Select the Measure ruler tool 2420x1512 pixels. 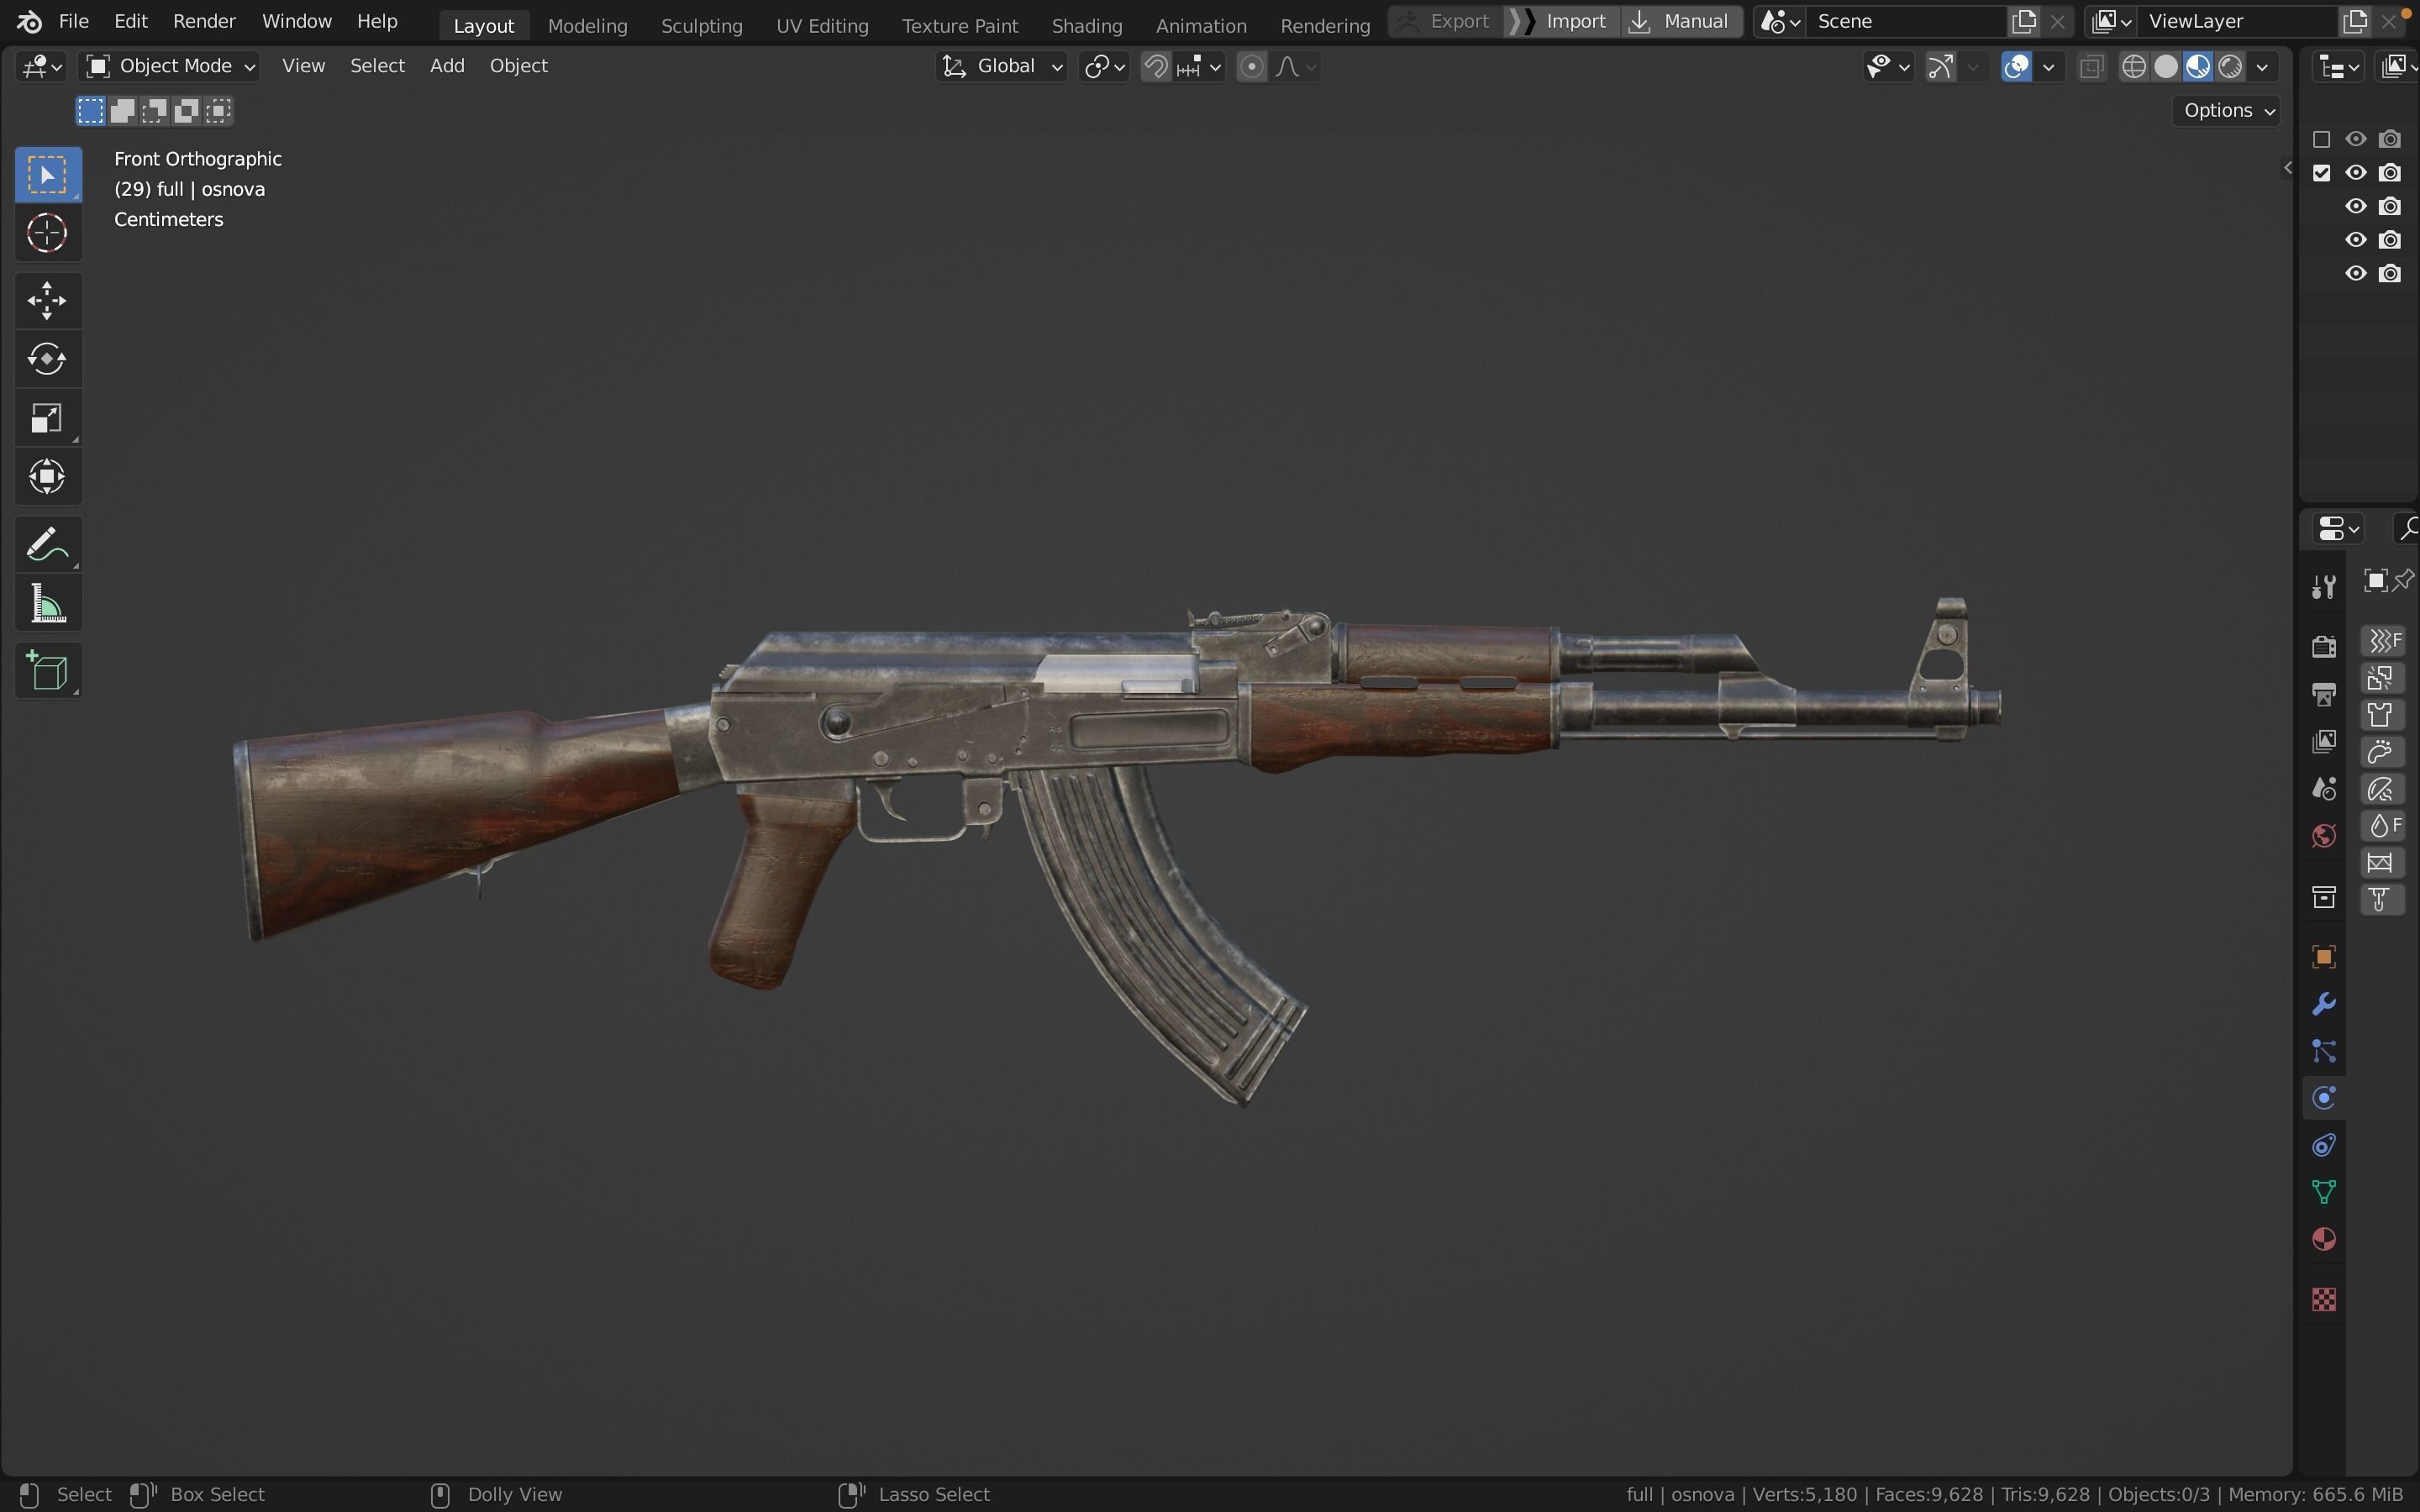[47, 603]
